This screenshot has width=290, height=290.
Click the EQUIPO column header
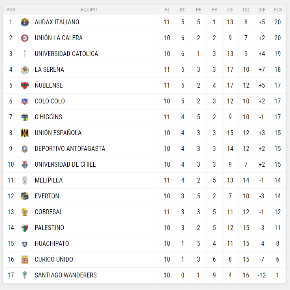tap(89, 10)
